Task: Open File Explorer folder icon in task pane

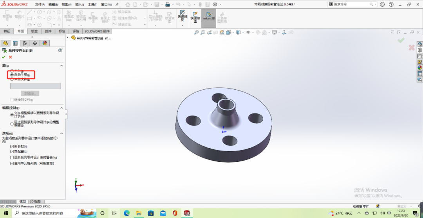Action: [419, 56]
